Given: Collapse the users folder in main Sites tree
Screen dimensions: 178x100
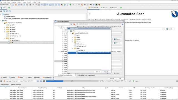Looking at the screenshot, I should pos(4,38).
